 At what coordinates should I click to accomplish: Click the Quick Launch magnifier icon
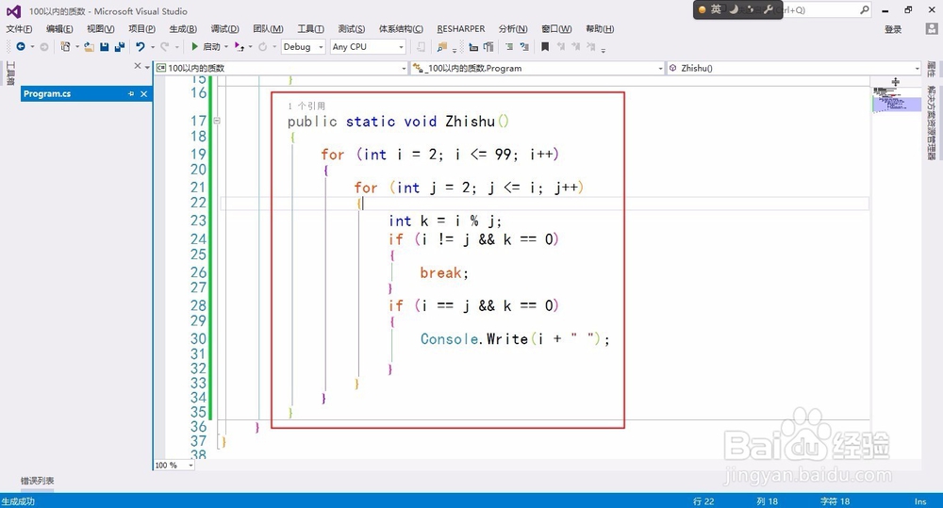pyautogui.click(x=864, y=9)
